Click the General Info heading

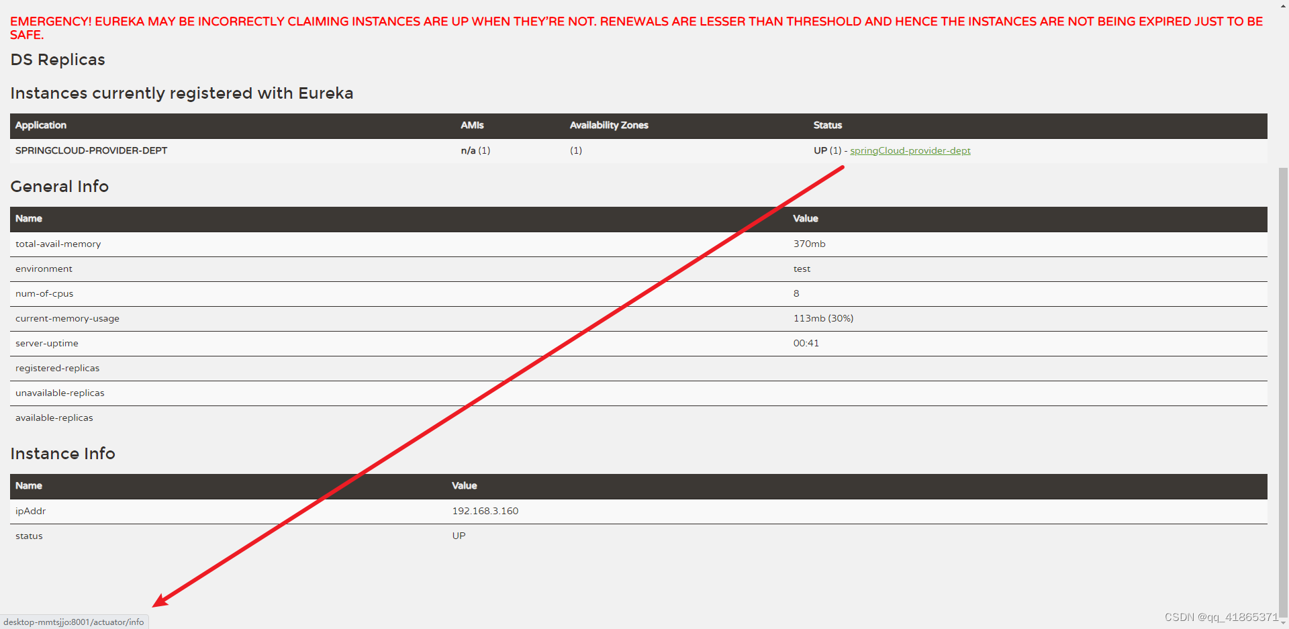60,187
